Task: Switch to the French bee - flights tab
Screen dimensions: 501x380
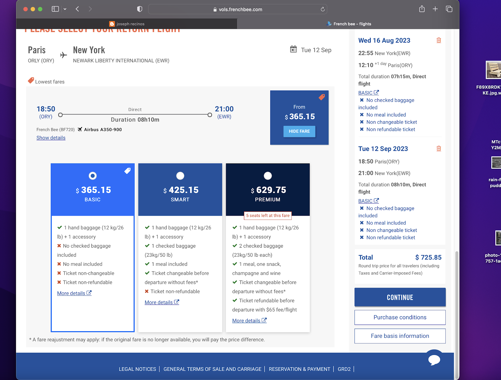Action: [x=349, y=24]
